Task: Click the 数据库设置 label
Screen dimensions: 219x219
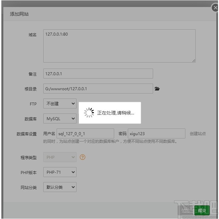Action: pos(27,134)
